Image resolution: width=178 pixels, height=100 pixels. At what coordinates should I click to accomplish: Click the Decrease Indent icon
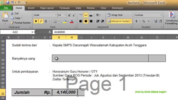click(98, 21)
